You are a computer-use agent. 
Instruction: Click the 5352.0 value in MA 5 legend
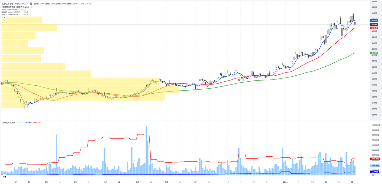coord(23,10)
